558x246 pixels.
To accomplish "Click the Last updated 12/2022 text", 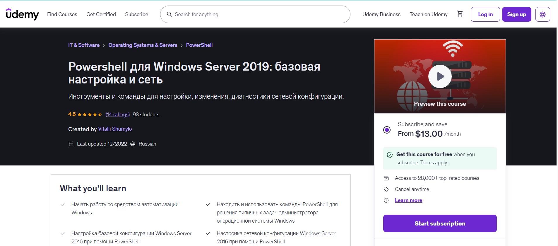I will pyautogui.click(x=102, y=144).
